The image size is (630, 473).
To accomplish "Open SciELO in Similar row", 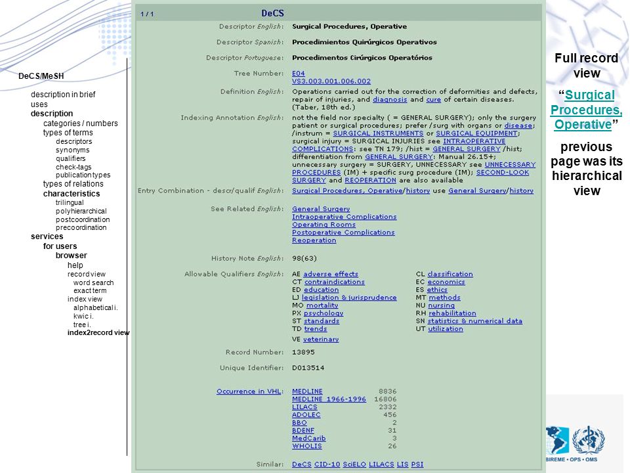I will coord(354,464).
